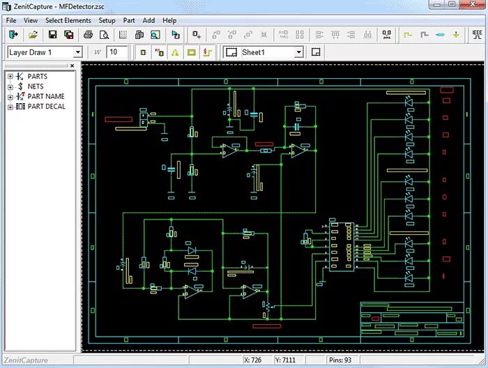Click the title block at schematic bottom right

tap(412, 319)
